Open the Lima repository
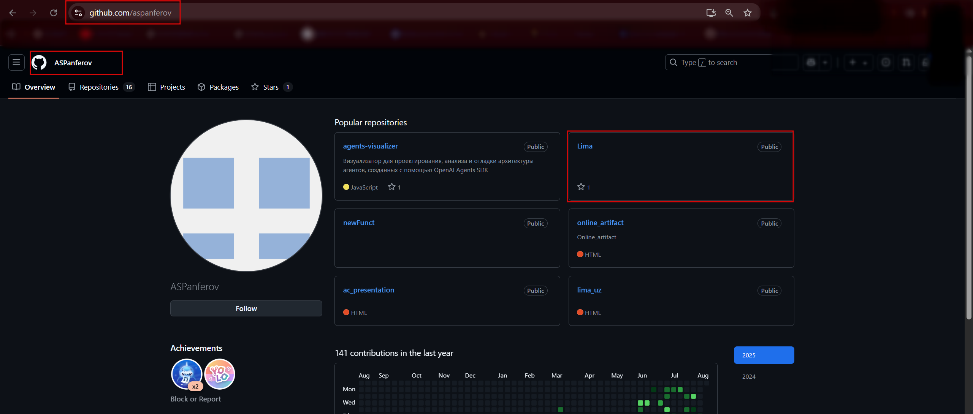 [585, 146]
